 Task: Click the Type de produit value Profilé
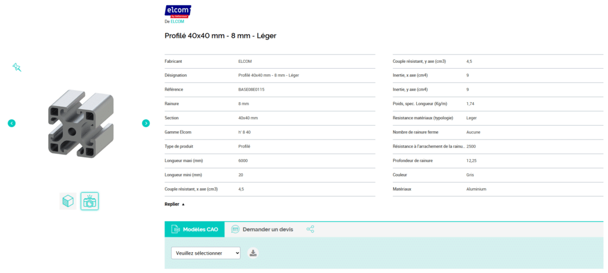[244, 146]
